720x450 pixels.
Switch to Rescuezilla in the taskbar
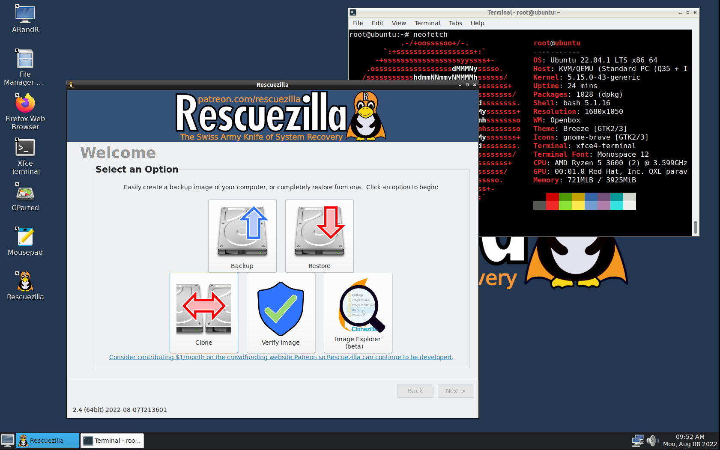48,441
